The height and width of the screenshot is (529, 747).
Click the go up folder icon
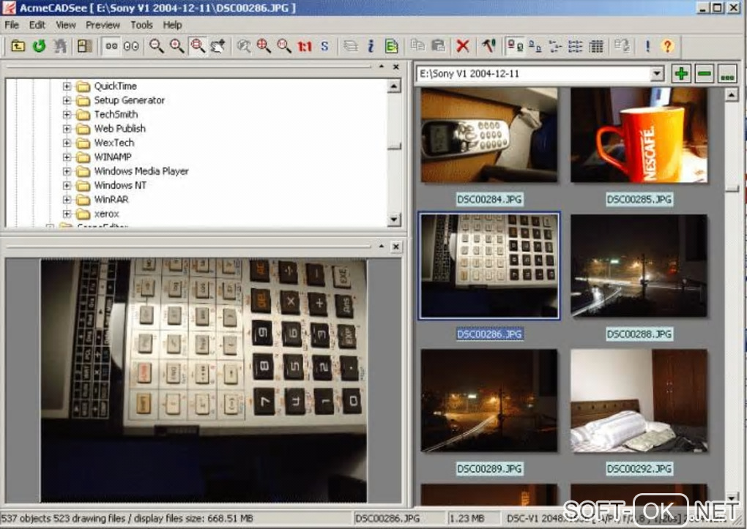(18, 46)
